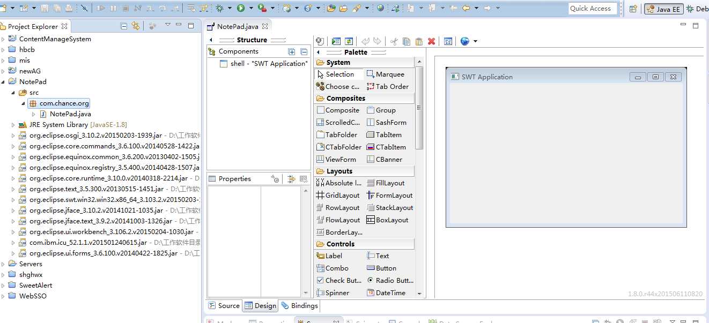709x323 pixels.
Task: Collapse all in Project Explorer
Action: [124, 26]
